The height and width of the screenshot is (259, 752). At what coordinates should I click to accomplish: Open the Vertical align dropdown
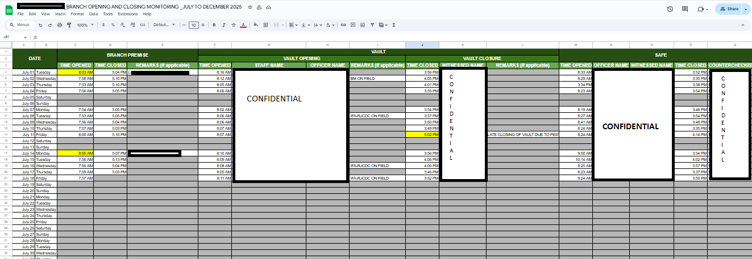306,25
